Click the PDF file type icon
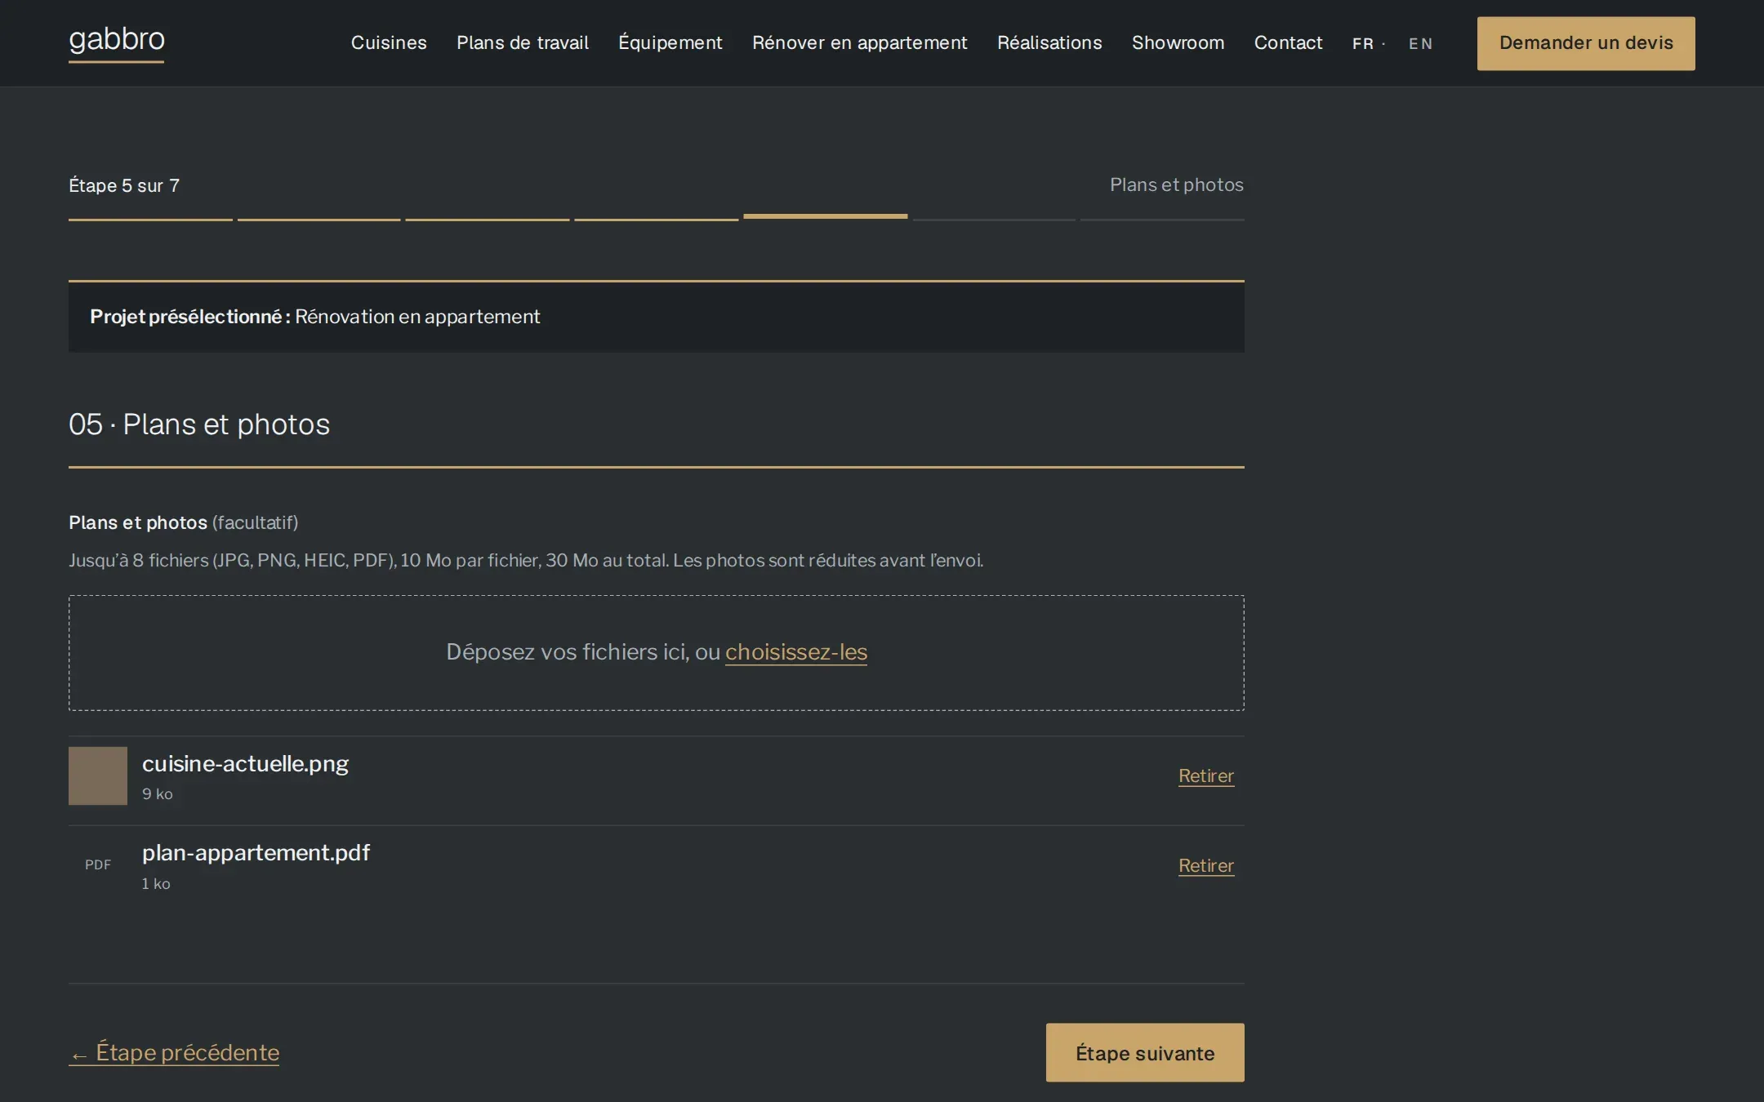The image size is (1764, 1102). tap(98, 864)
